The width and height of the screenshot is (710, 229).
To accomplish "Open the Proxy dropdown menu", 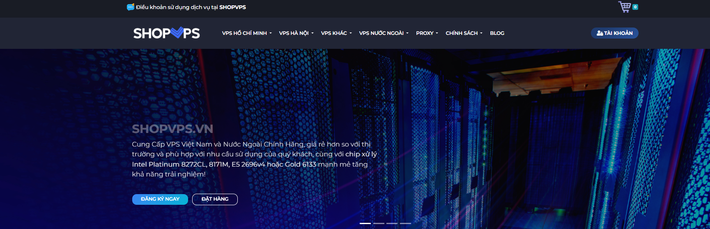I will [x=427, y=33].
